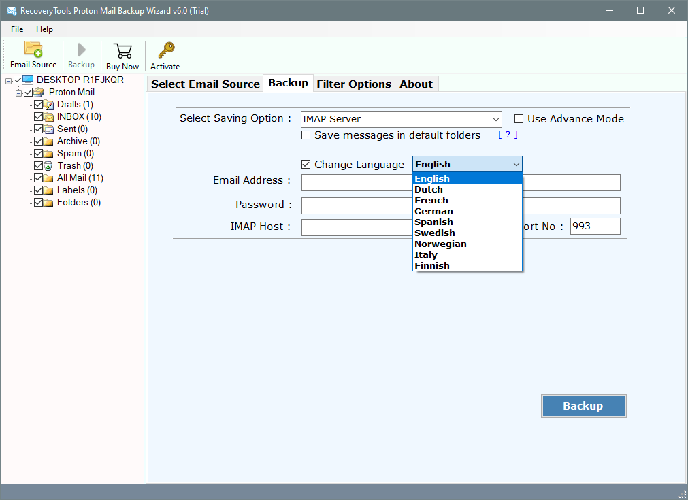Choose Swedish from language list

tap(468, 233)
